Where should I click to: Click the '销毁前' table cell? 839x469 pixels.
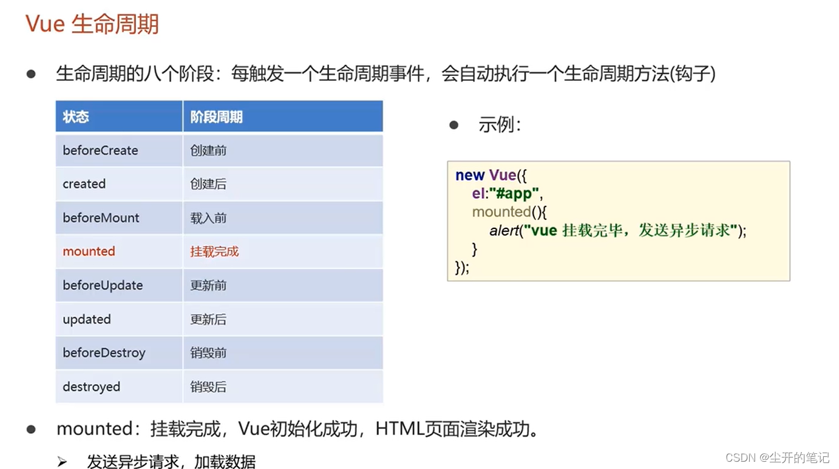coord(283,353)
